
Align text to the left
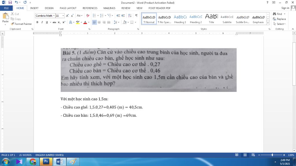[94, 22]
